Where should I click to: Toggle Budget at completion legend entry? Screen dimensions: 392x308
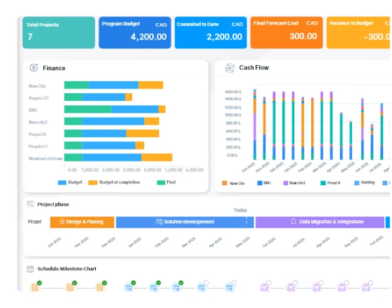click(114, 182)
